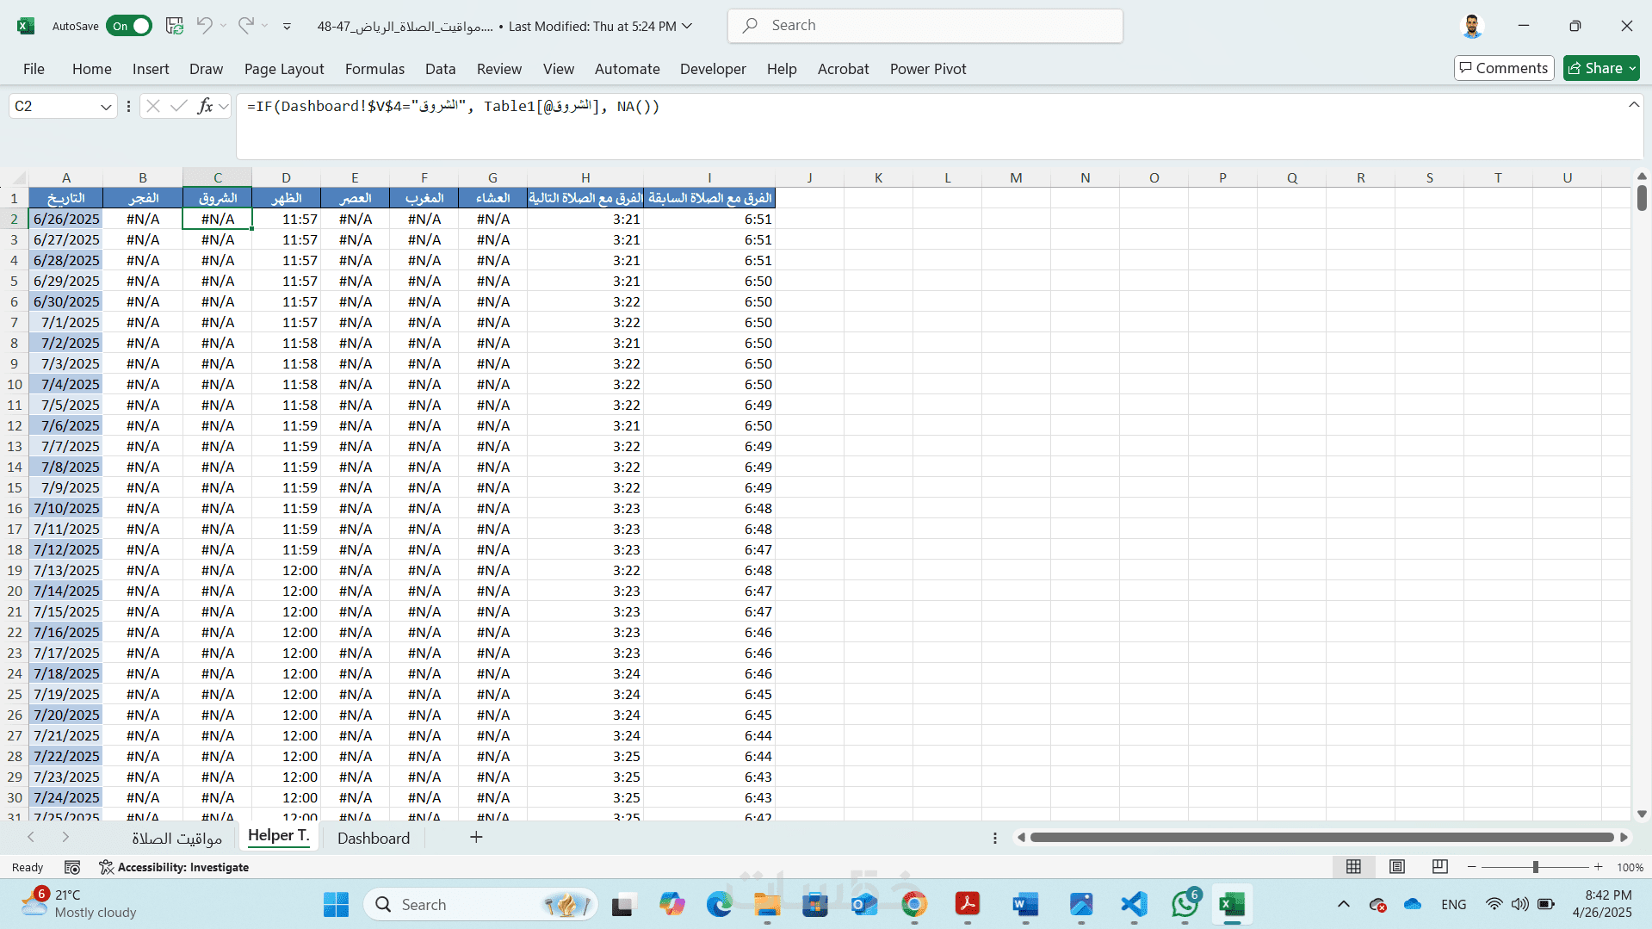The height and width of the screenshot is (929, 1652).
Task: Open WhatsApp from the taskbar
Action: tap(1185, 904)
